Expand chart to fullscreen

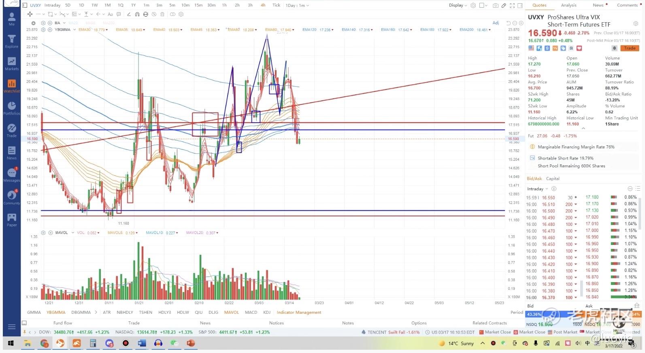pyautogui.click(x=512, y=5)
